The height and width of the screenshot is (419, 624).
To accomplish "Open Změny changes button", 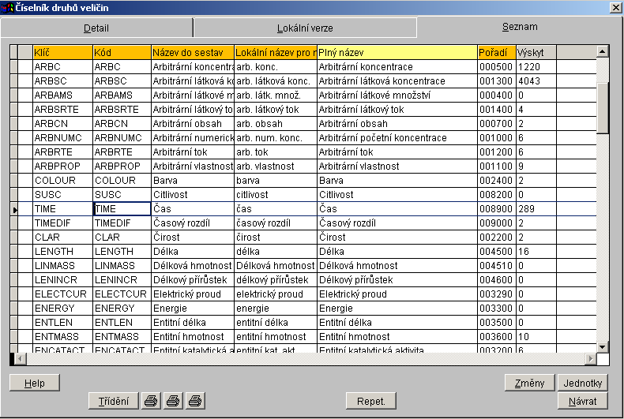I will (x=529, y=383).
